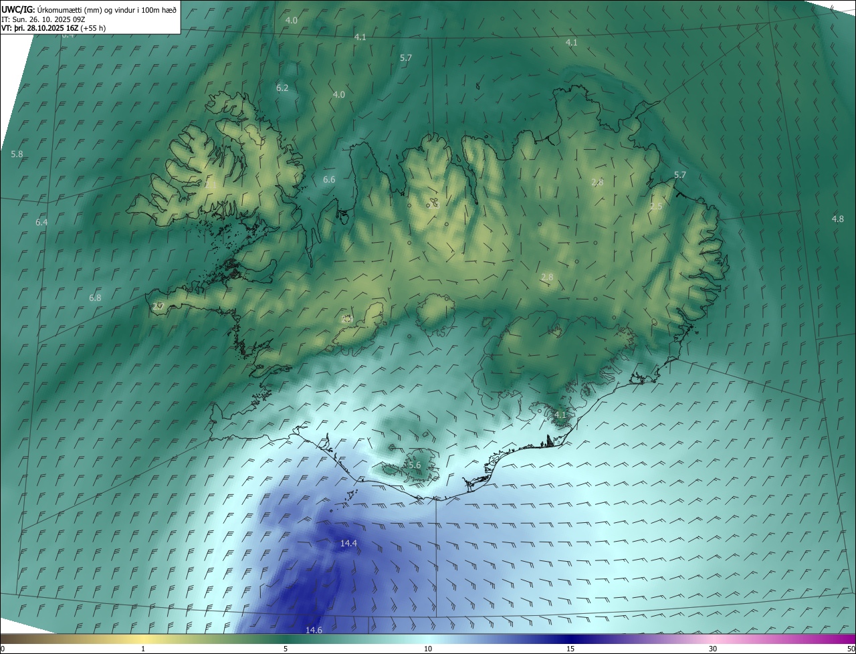Click the 6.4 value label
The image size is (856, 654).
[x=41, y=222]
